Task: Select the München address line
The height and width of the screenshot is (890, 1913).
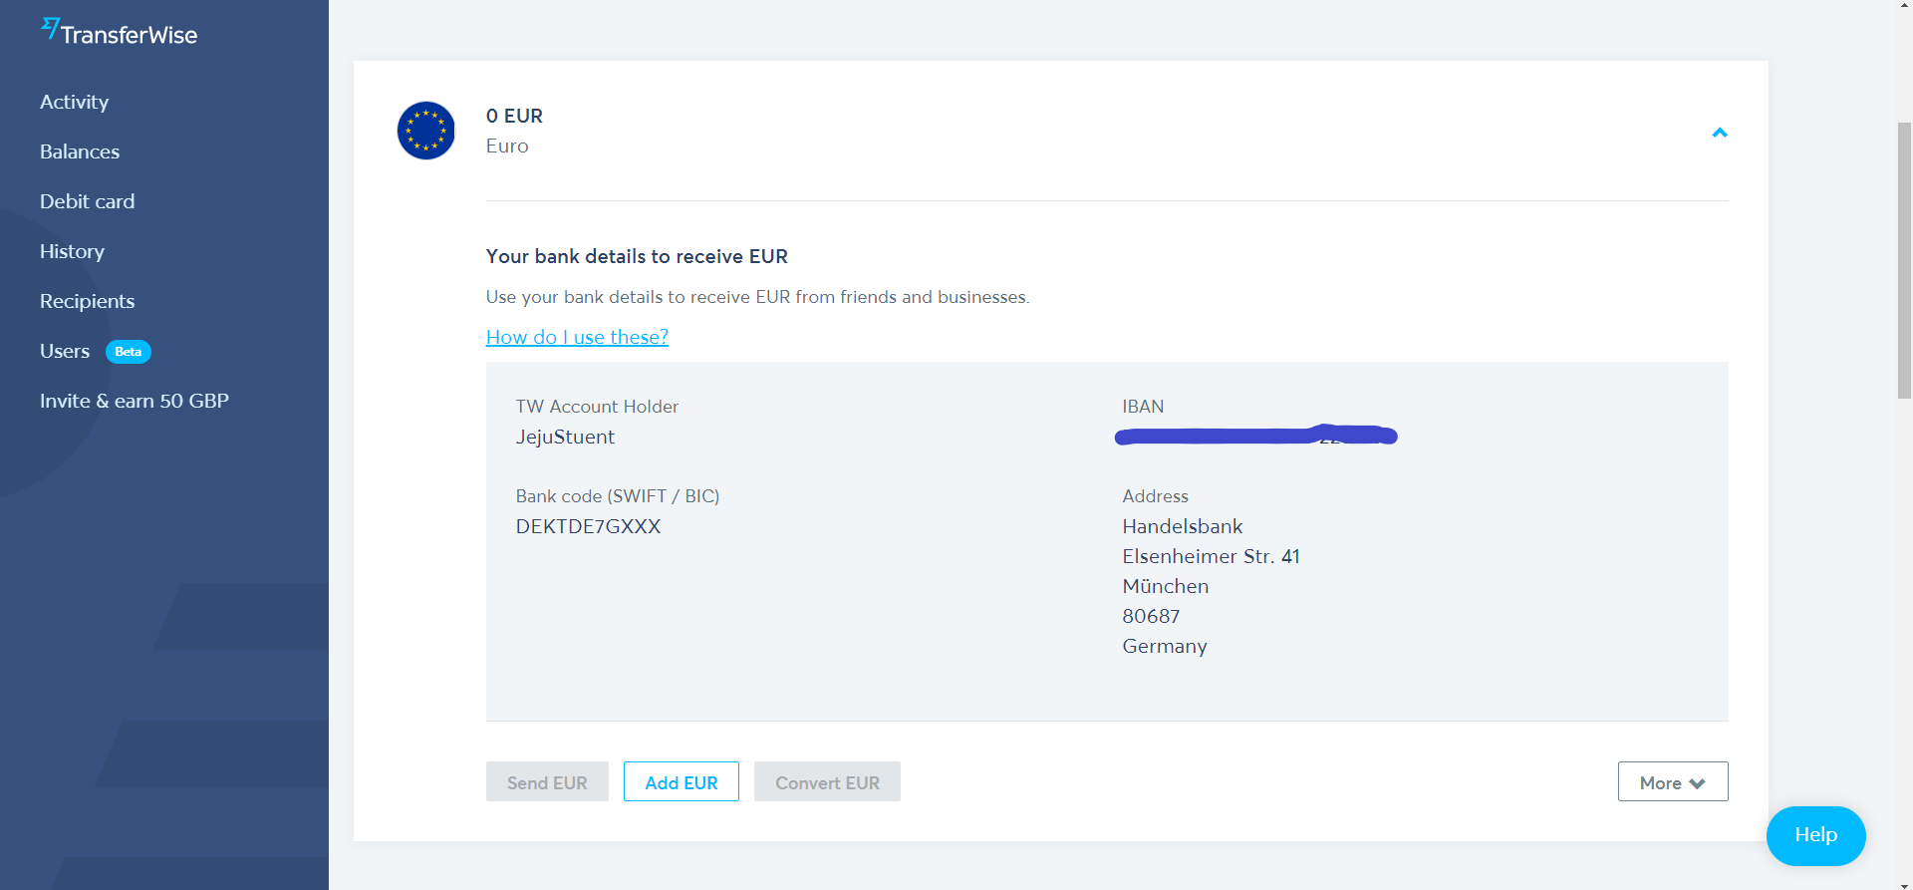Action: [x=1166, y=586]
